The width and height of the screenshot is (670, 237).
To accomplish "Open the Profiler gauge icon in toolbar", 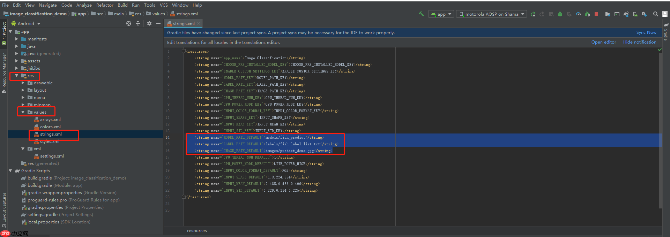I will click(578, 14).
